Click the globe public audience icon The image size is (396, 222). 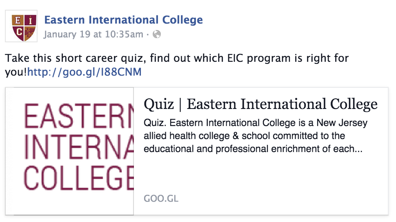(157, 34)
